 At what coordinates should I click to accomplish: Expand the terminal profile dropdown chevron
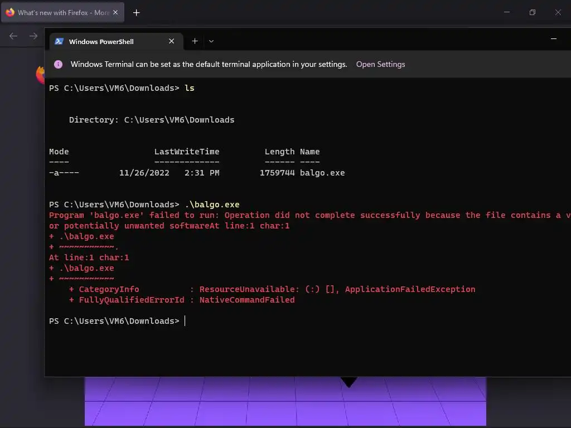211,41
